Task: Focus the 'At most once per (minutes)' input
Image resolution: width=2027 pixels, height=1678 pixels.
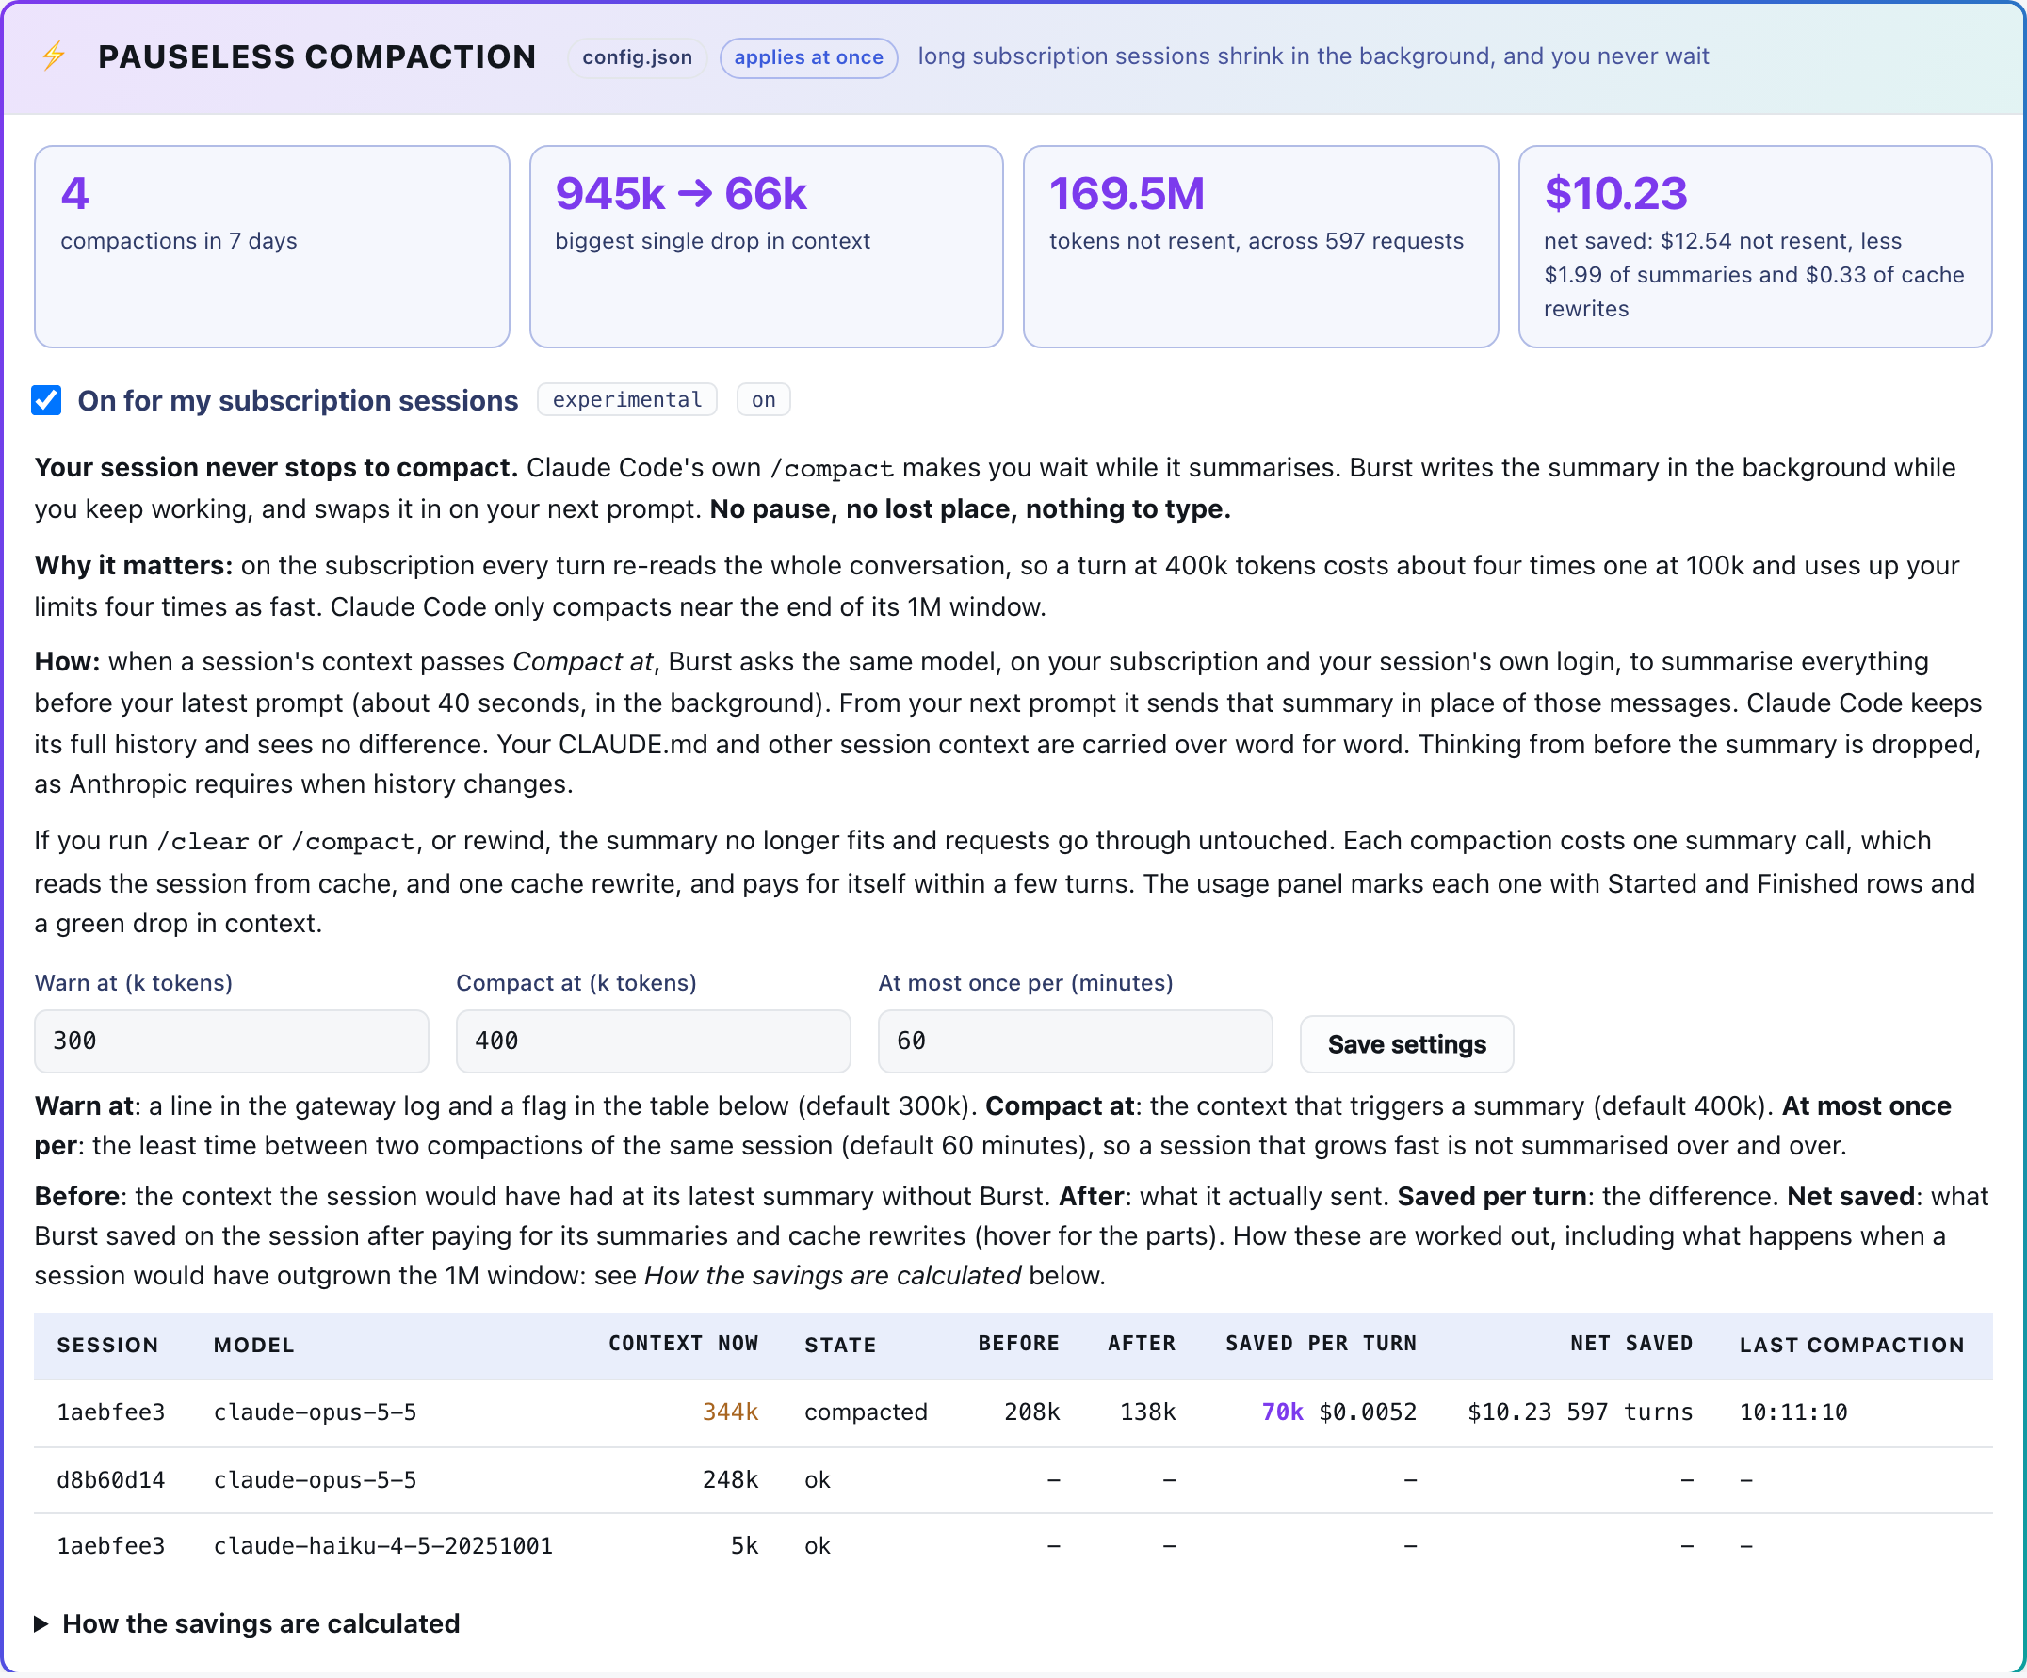Action: point(1076,1041)
